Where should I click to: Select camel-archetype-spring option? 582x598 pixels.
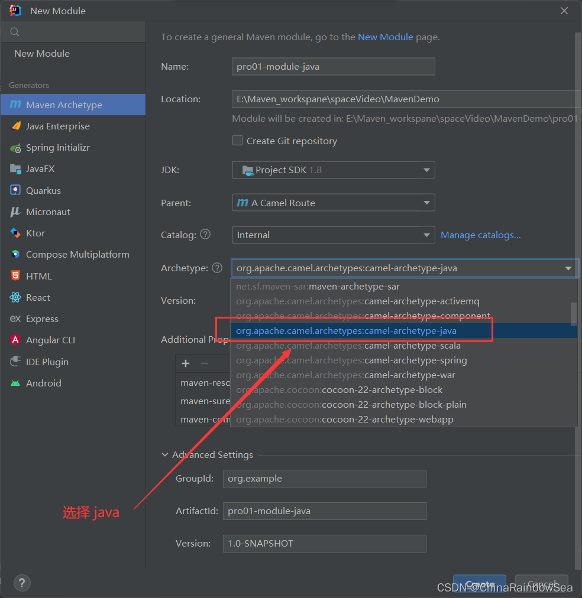404,360
